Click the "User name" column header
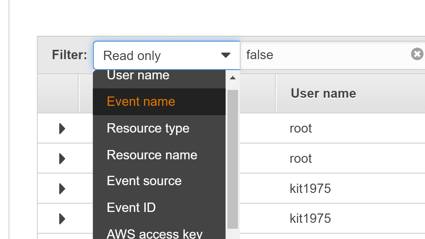This screenshot has width=425, height=239. tap(323, 93)
